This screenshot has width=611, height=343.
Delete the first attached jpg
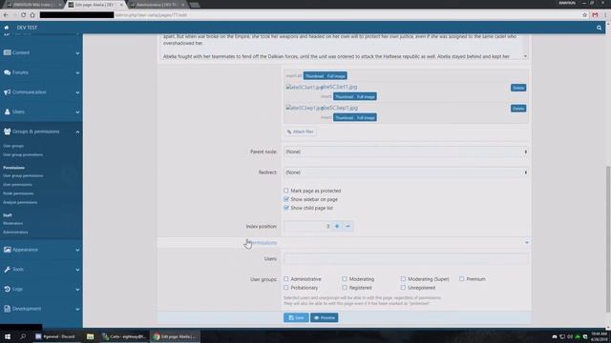coord(518,88)
